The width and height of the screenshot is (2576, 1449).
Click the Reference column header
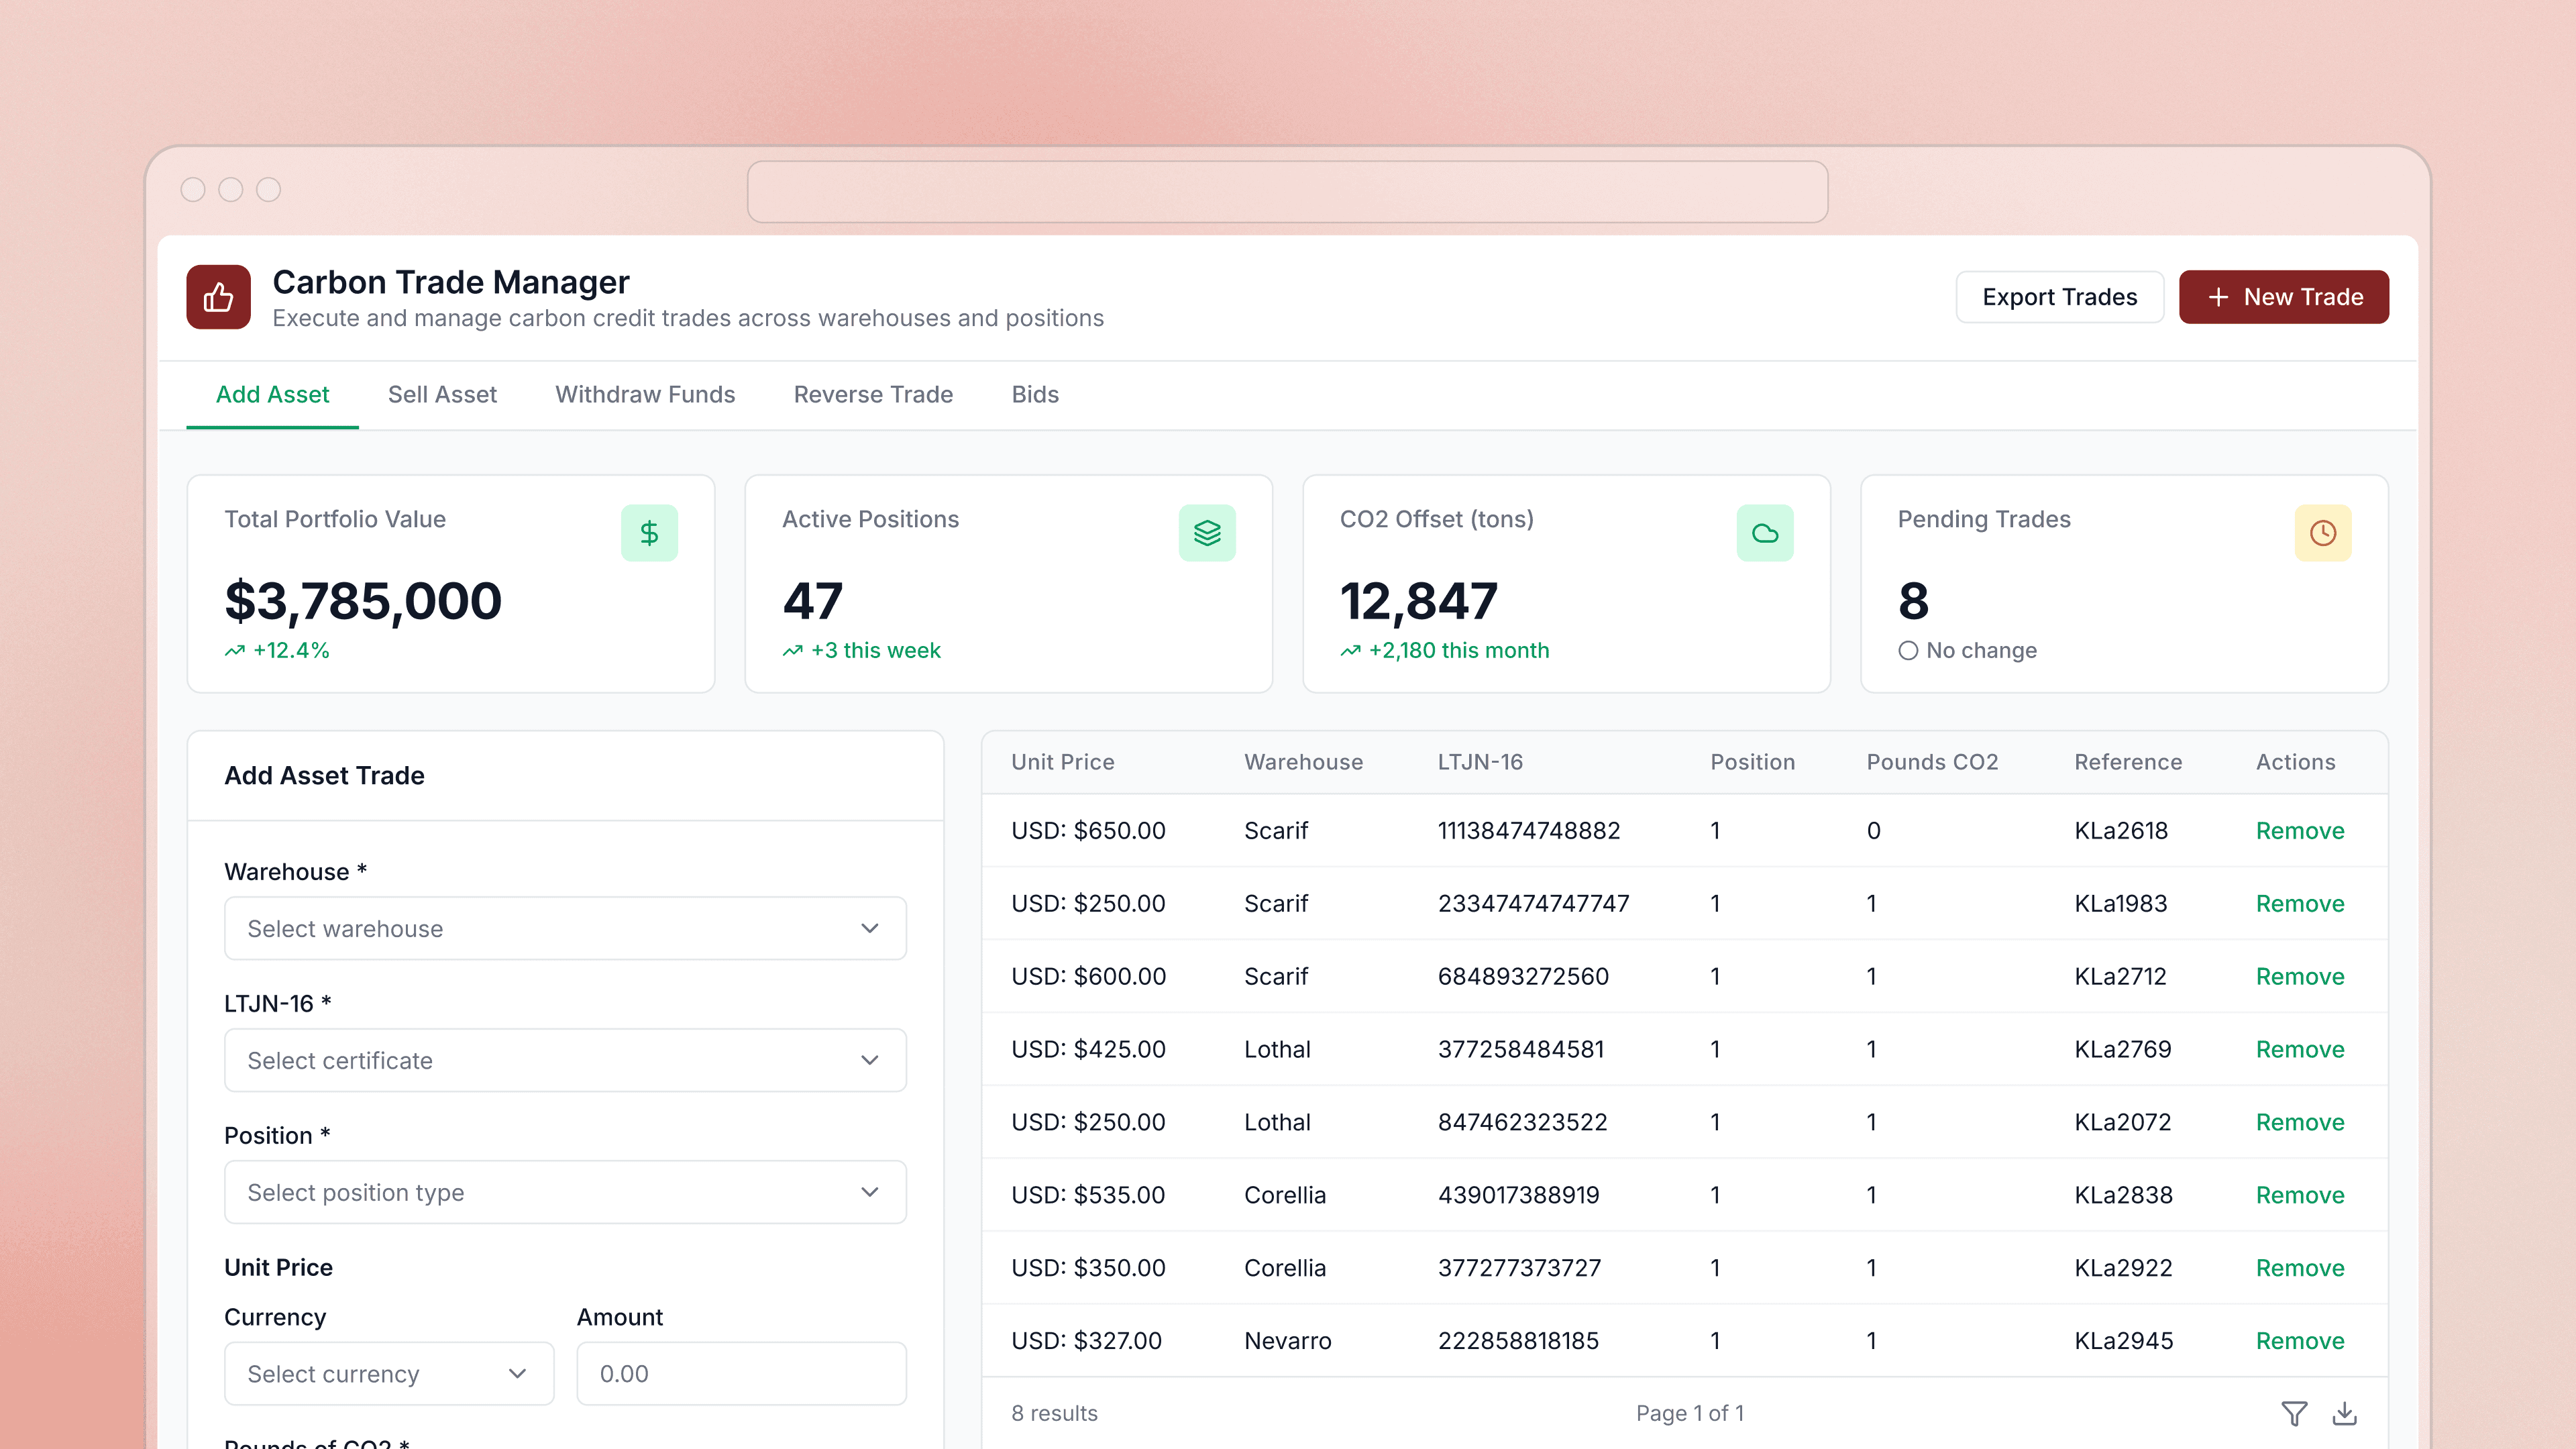pos(2128,763)
